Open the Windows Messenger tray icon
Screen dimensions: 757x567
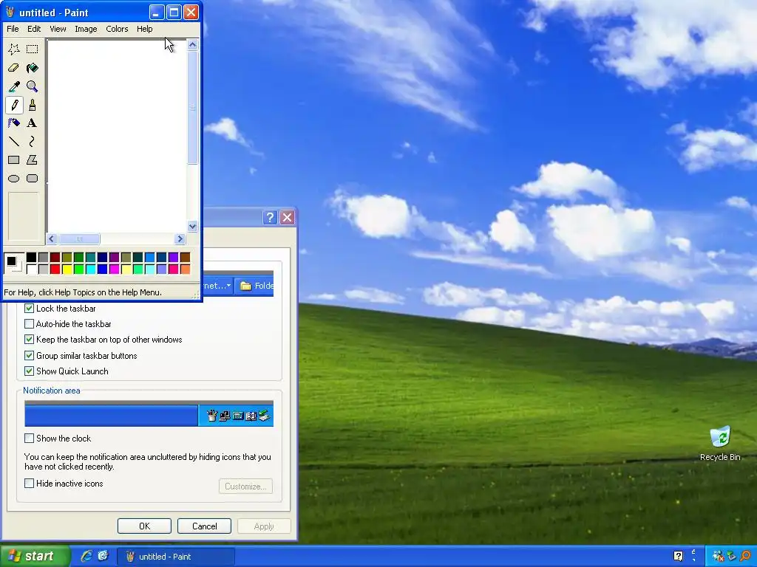pyautogui.click(x=718, y=556)
